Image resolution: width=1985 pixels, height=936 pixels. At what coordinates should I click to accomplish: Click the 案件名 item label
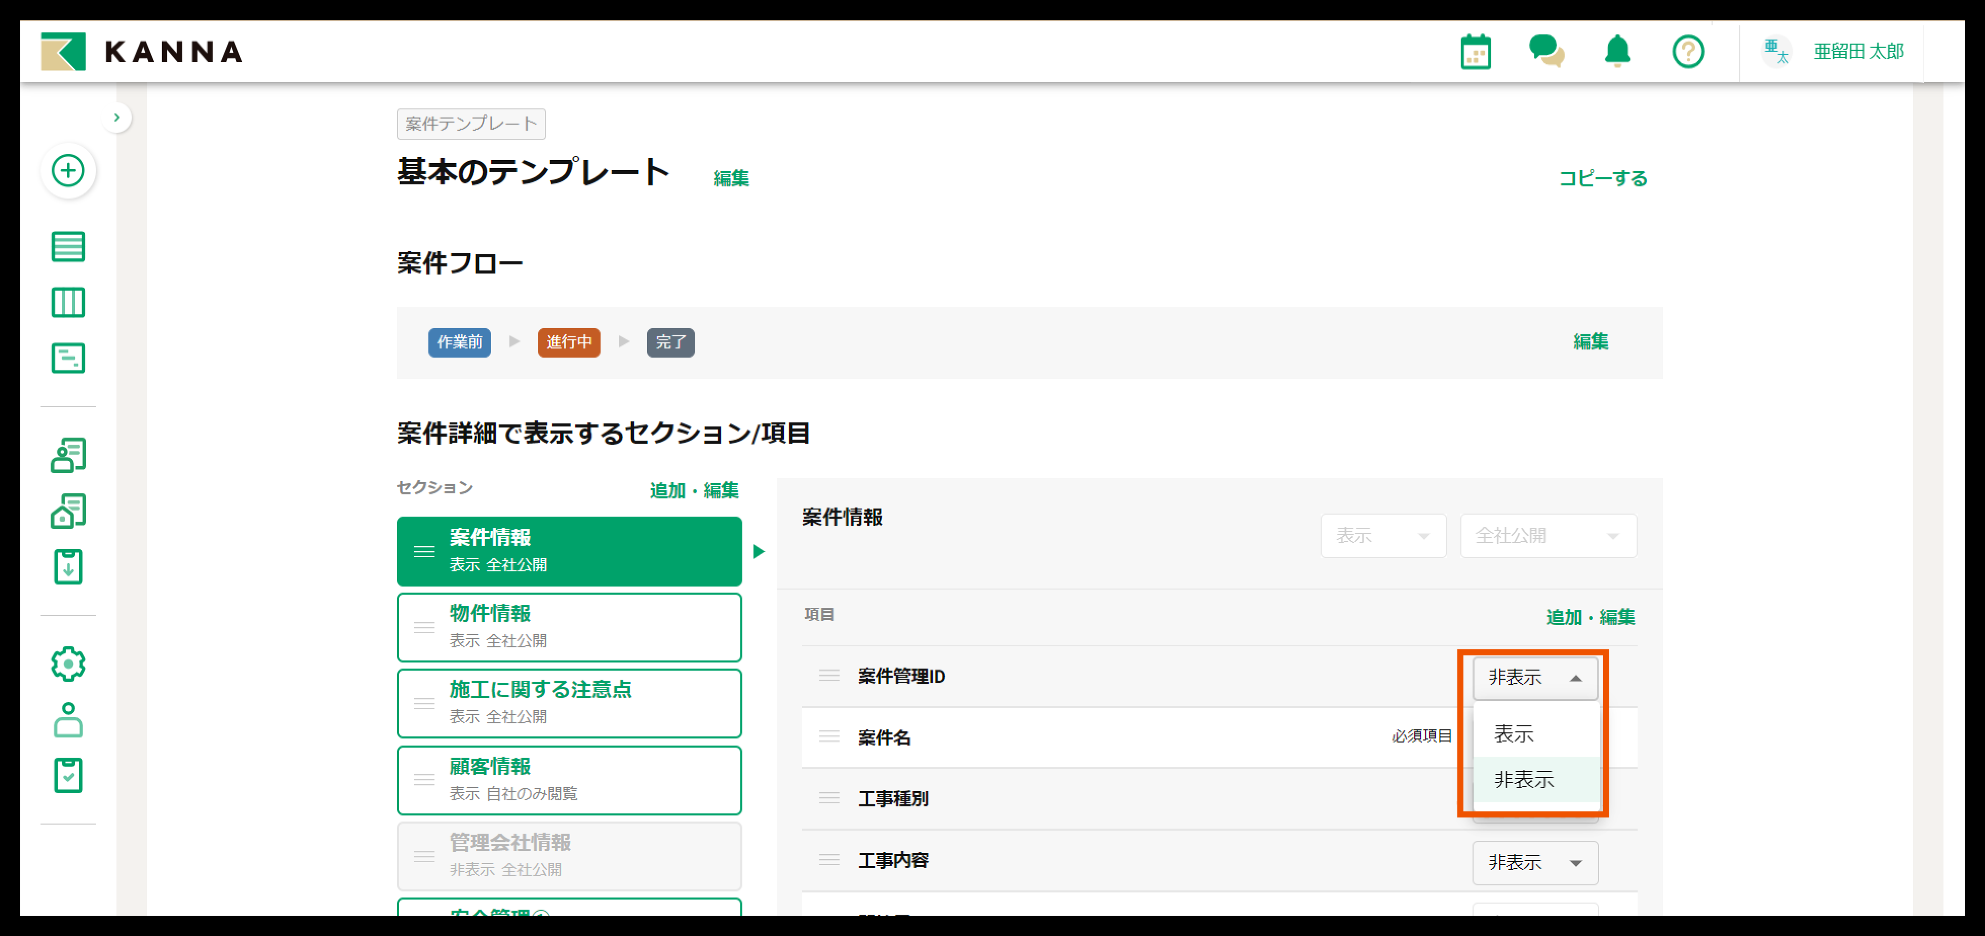point(884,738)
